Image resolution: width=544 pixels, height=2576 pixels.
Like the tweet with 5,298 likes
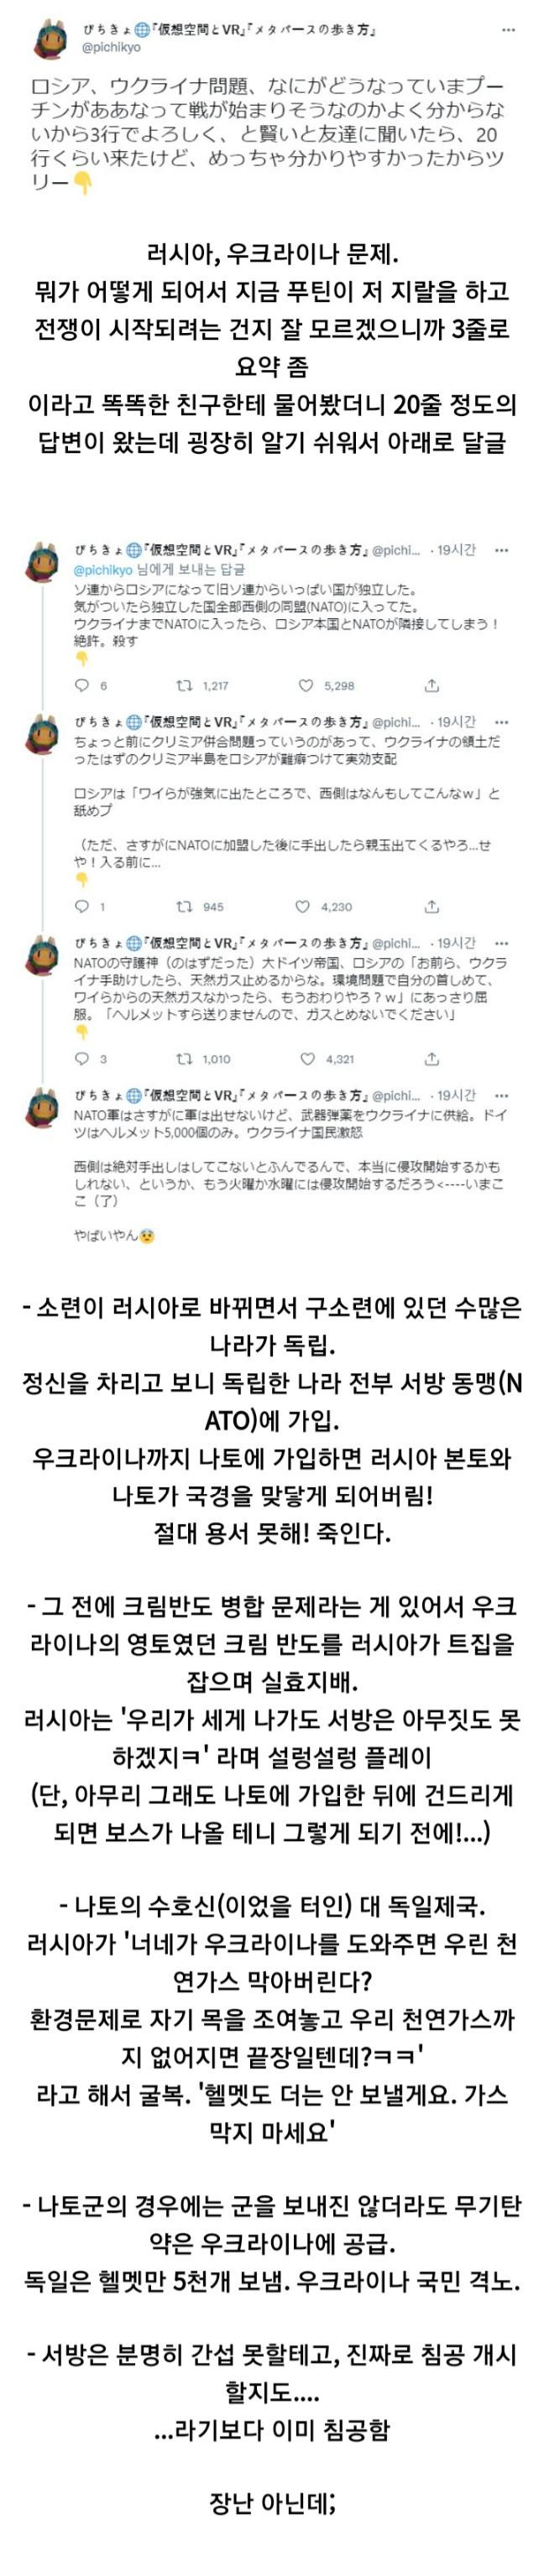pyautogui.click(x=306, y=686)
